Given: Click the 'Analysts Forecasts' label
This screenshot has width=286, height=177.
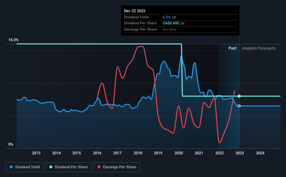Looking at the screenshot, I should 258,48.
